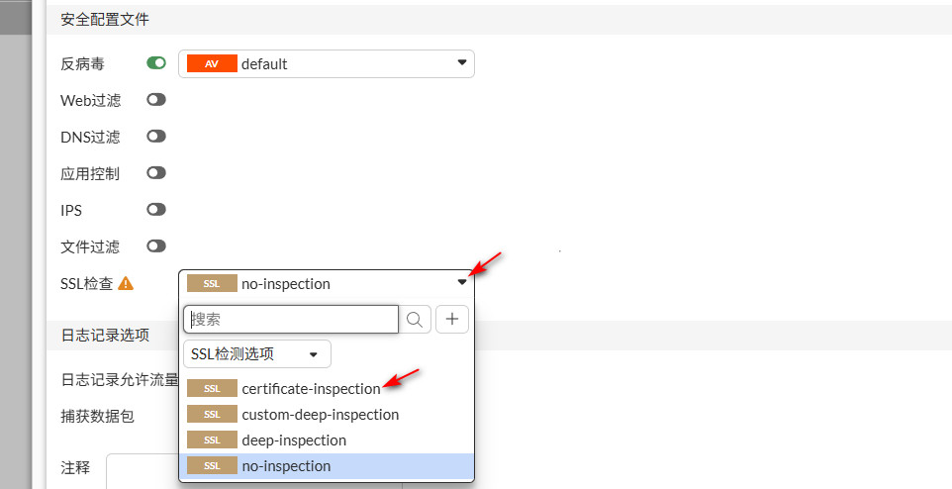Select certificate-inspection from the list

tap(326, 389)
